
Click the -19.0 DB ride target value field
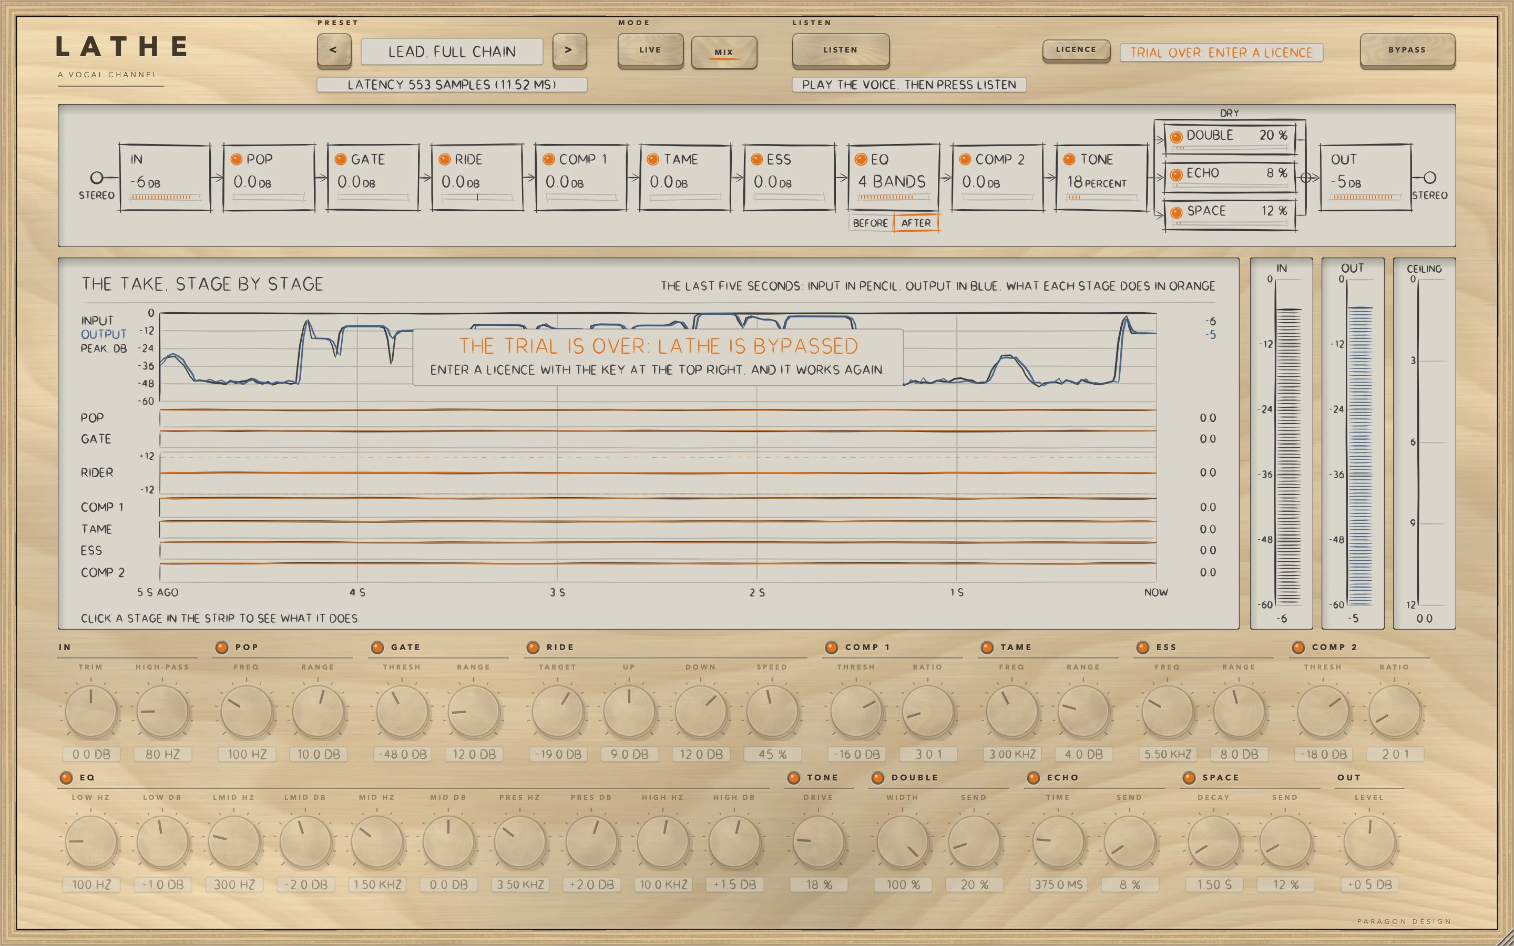(x=558, y=755)
